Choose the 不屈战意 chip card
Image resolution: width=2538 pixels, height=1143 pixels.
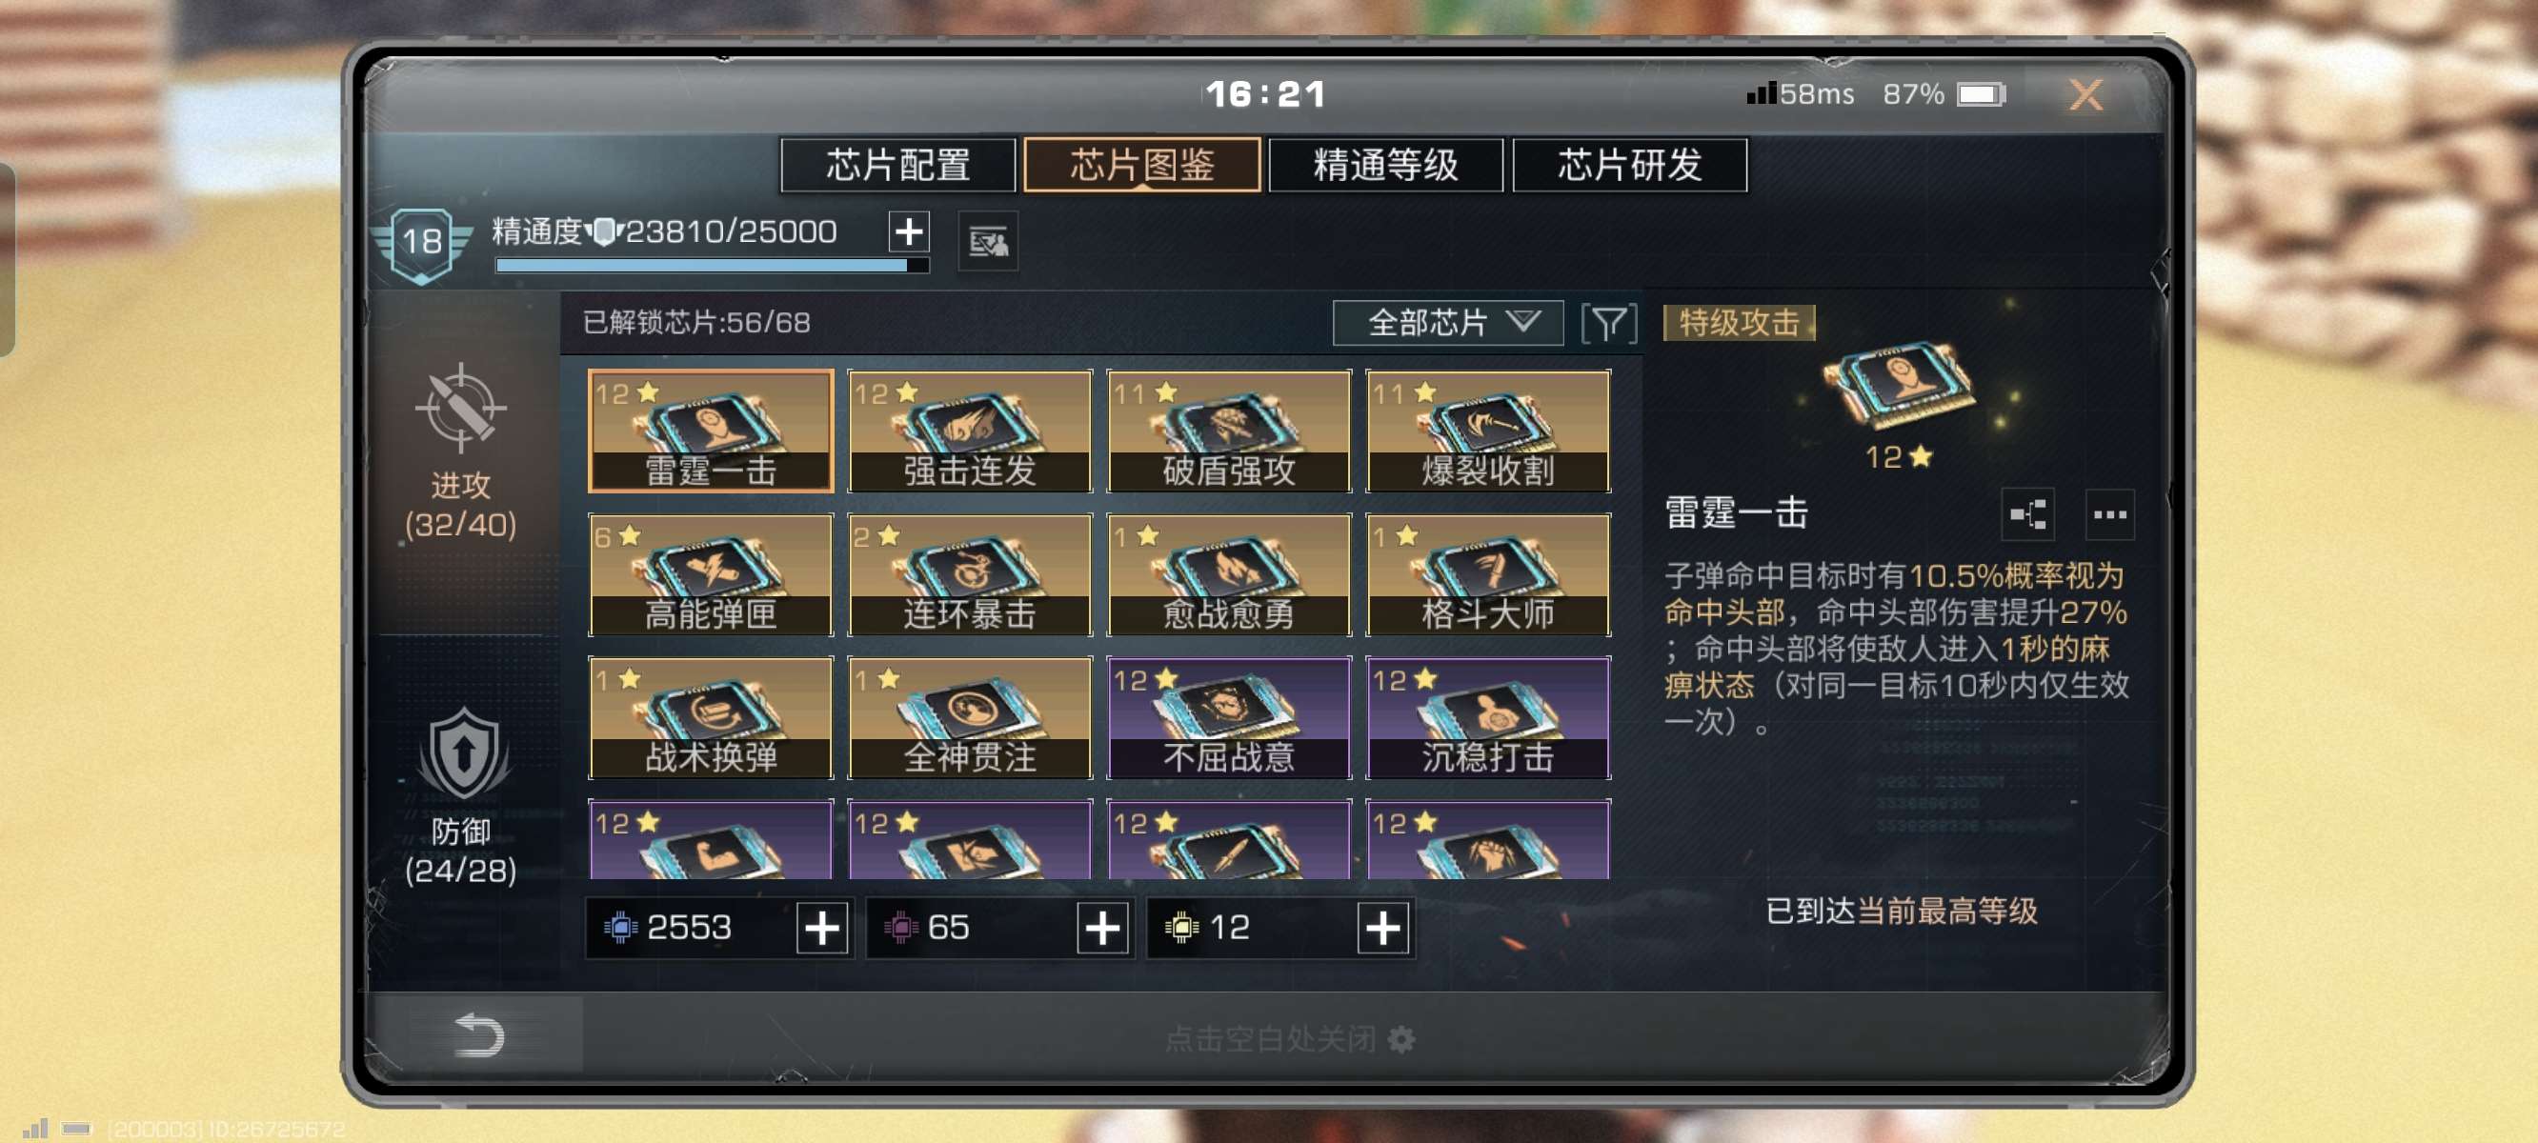coord(1229,717)
